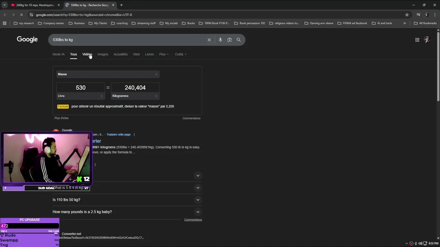
Task: Close the 240kg for 10 reps tab
Action: (58, 5)
